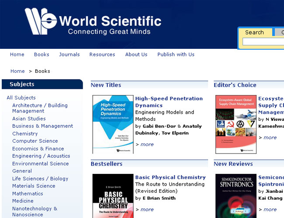Screen dimensions: 284x218
Task: Select the Search tab
Action: coord(254,32)
